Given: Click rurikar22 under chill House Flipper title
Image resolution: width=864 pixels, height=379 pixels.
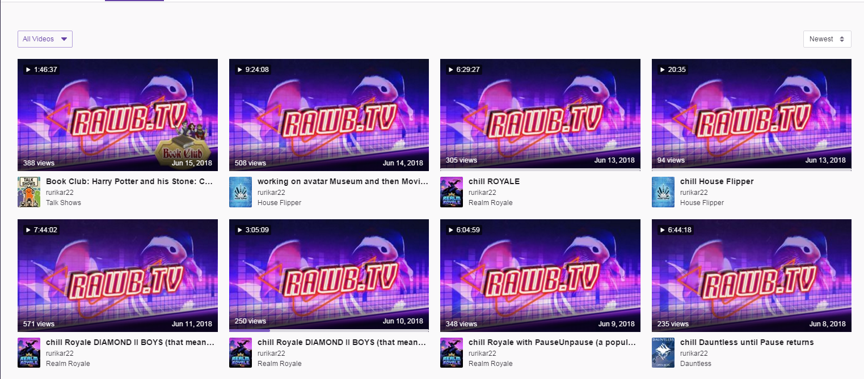Looking at the screenshot, I should (x=694, y=193).
